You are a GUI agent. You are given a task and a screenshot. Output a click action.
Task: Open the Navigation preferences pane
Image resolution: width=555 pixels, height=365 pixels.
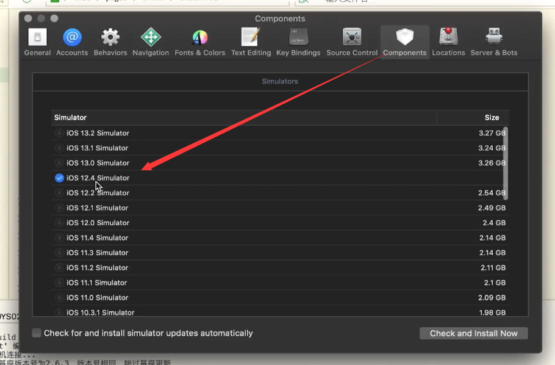pyautogui.click(x=151, y=42)
